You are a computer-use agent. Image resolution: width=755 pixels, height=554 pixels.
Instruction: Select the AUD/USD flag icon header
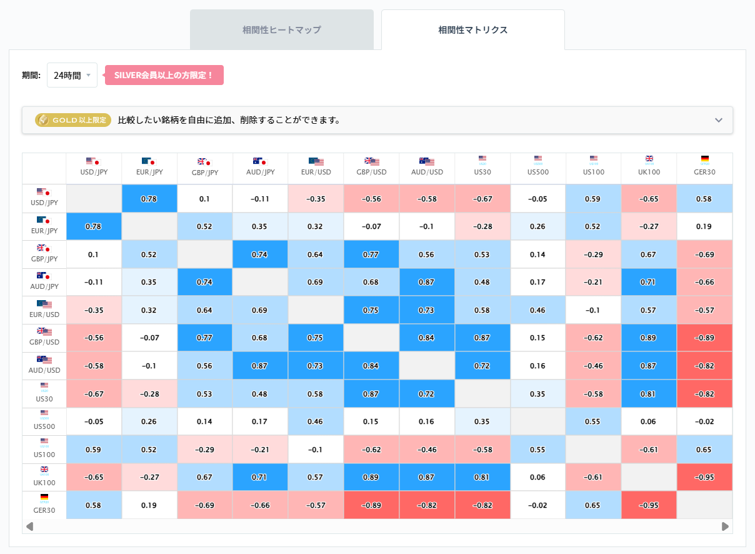427,161
